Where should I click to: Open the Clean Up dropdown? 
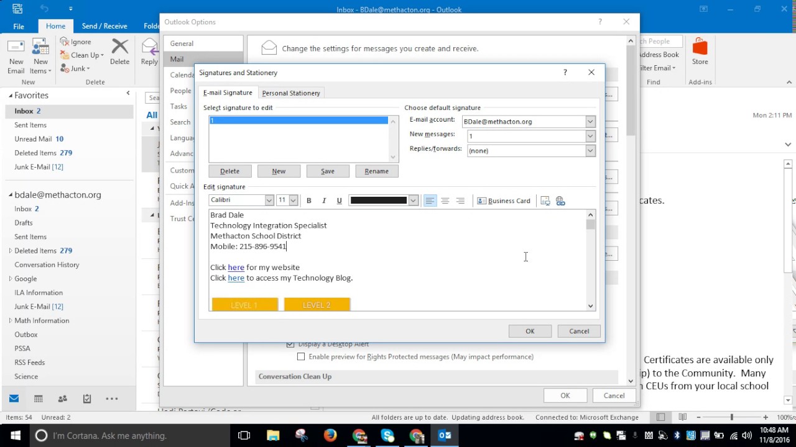pyautogui.click(x=82, y=55)
